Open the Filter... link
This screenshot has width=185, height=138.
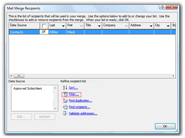(x=74, y=94)
